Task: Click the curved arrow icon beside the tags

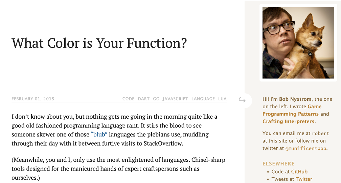Action: coord(242,100)
